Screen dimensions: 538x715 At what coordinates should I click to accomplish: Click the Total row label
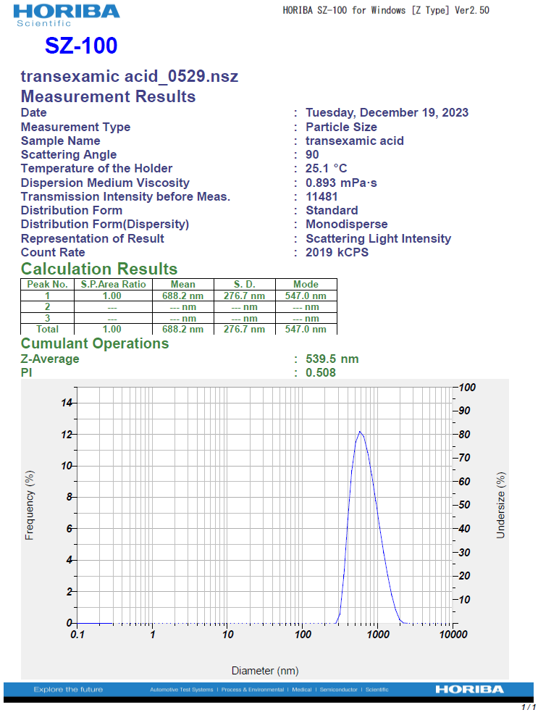(47, 329)
